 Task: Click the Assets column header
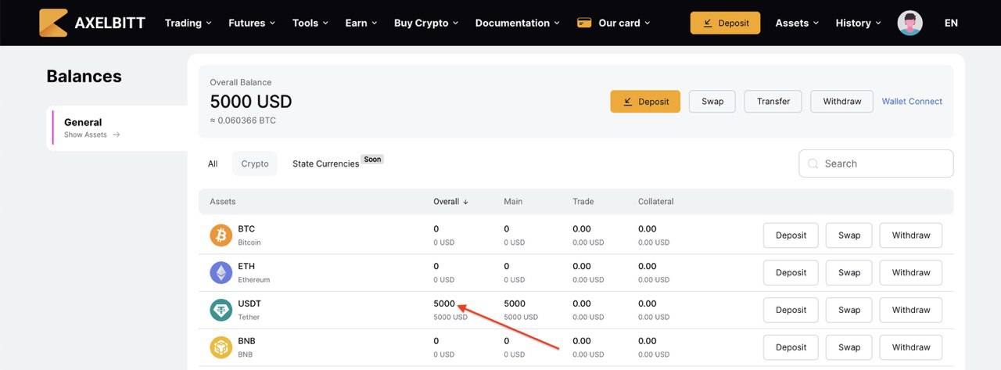223,202
